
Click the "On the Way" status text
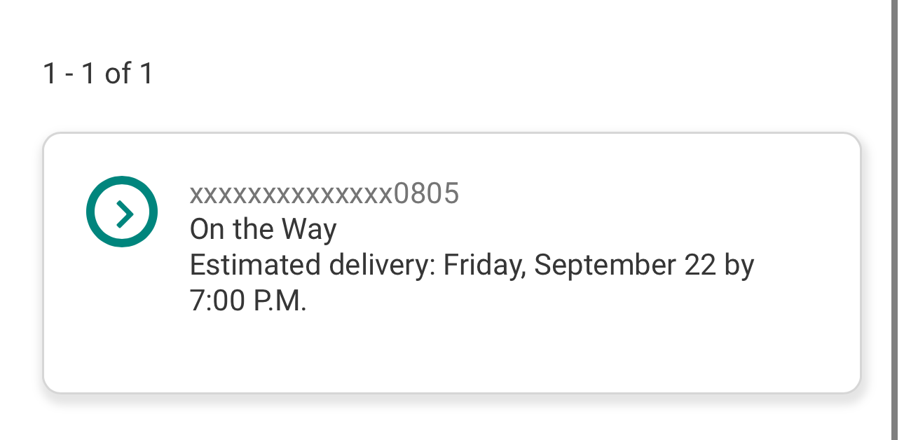pos(263,229)
